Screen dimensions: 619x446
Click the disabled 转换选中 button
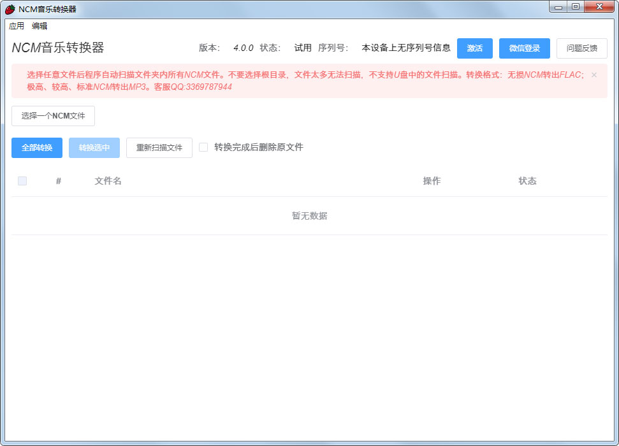(94, 147)
